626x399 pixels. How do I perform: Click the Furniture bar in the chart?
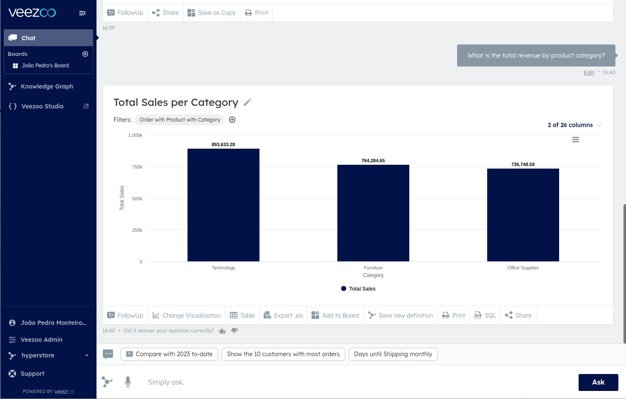pyautogui.click(x=373, y=213)
